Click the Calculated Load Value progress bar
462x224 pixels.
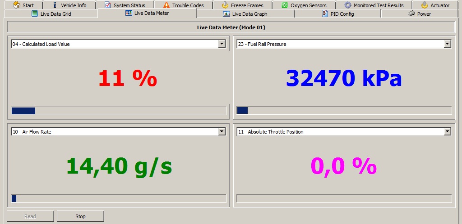[118, 111]
